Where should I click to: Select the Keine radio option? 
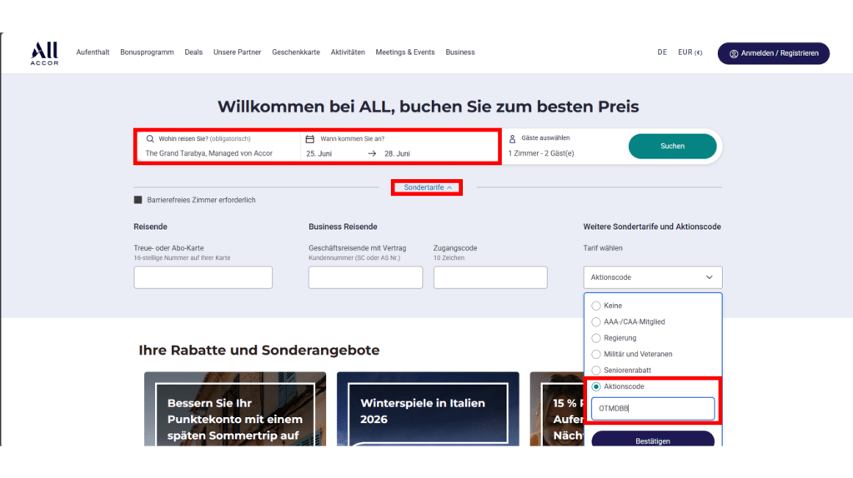pyautogui.click(x=596, y=306)
